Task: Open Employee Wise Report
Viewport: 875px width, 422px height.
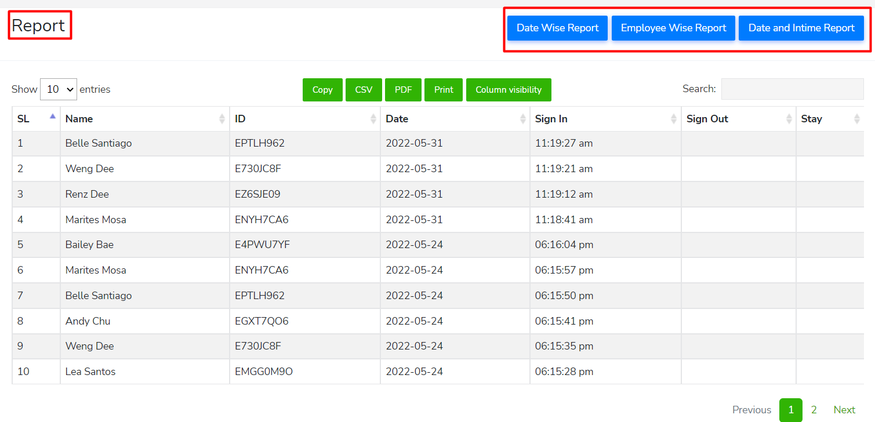Action: [673, 28]
